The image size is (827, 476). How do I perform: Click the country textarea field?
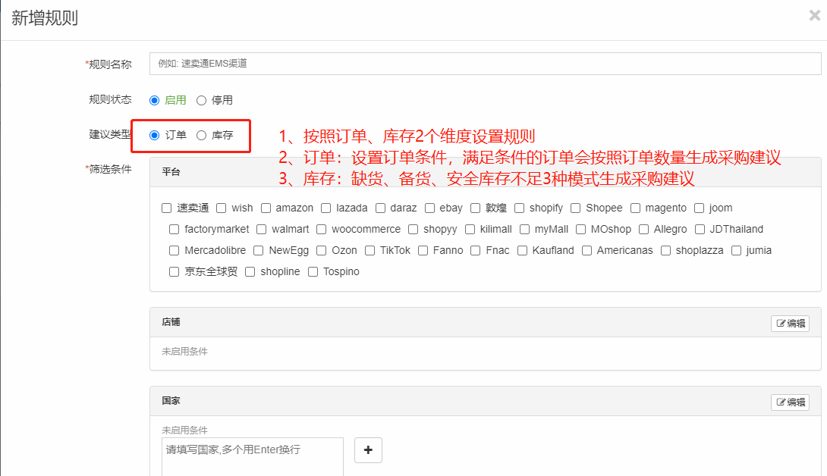[x=253, y=456]
